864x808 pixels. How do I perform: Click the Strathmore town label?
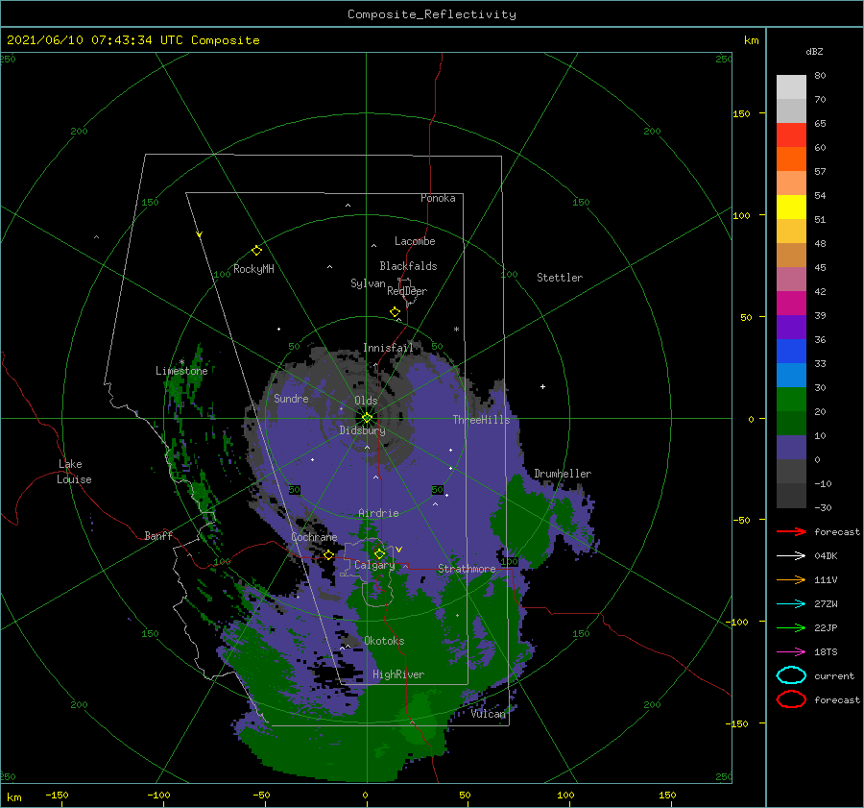point(467,569)
